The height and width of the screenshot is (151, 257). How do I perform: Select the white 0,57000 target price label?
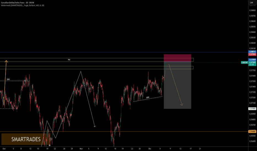point(252,108)
